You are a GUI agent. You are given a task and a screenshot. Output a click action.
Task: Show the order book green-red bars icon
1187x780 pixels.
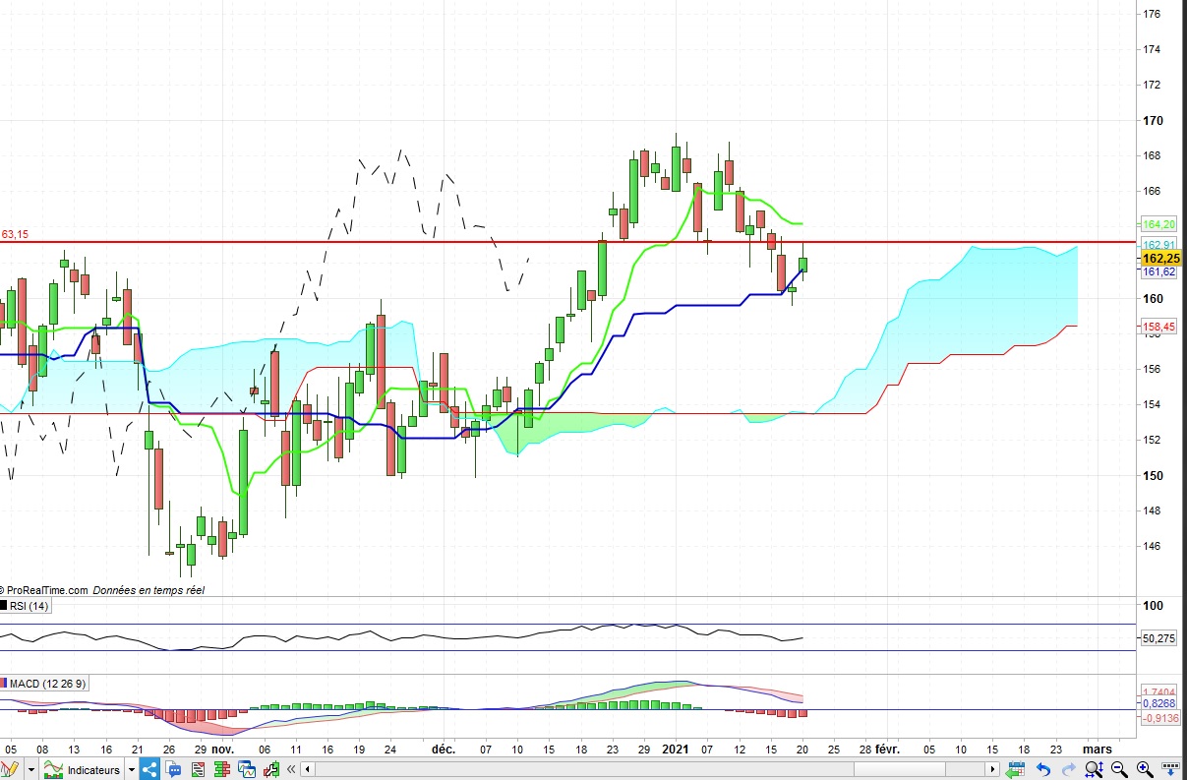tap(221, 769)
